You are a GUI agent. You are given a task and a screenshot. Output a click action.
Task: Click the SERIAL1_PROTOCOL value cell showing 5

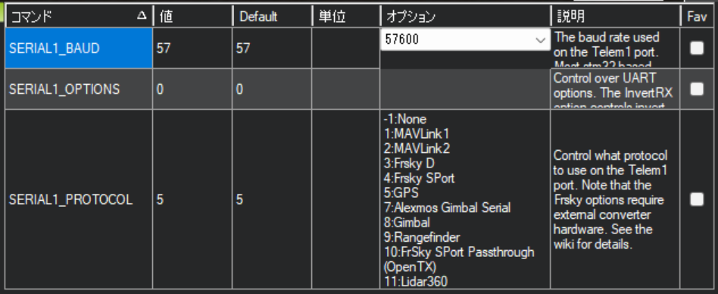click(193, 200)
